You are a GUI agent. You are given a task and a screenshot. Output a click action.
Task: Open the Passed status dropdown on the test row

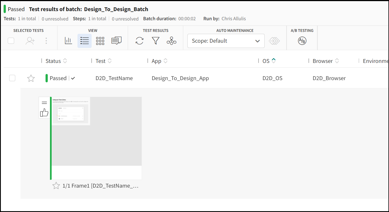point(73,78)
